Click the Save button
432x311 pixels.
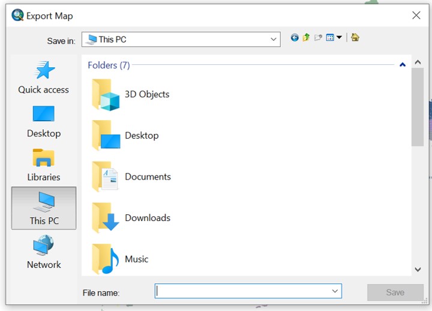point(395,292)
